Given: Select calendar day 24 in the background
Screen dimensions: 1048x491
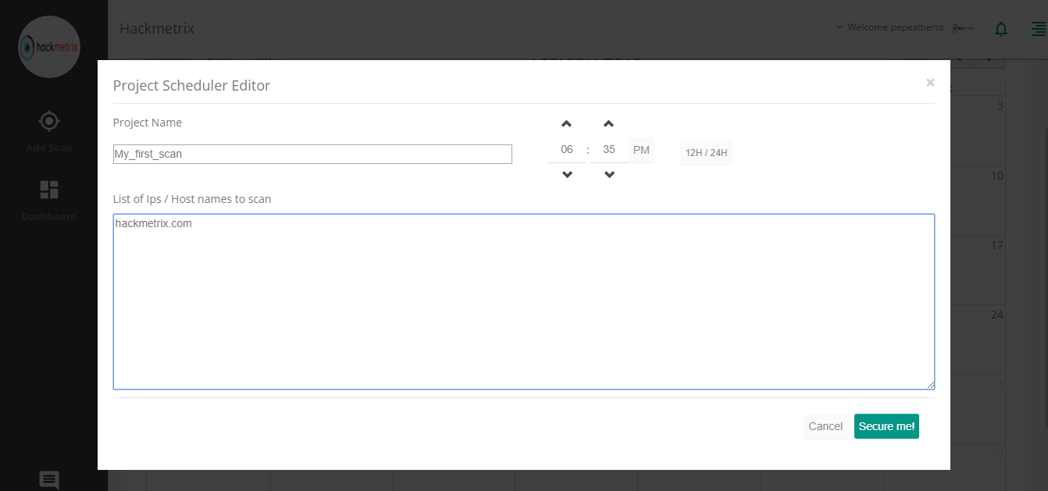Looking at the screenshot, I should pos(996,315).
